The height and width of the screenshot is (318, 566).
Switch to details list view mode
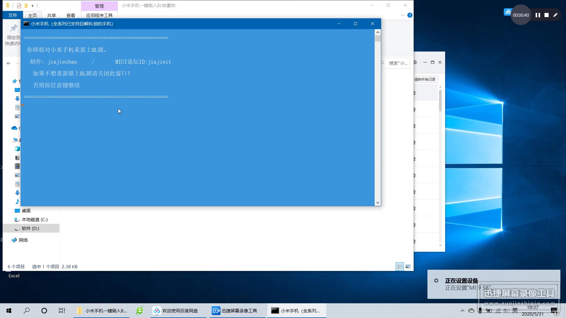click(x=400, y=266)
